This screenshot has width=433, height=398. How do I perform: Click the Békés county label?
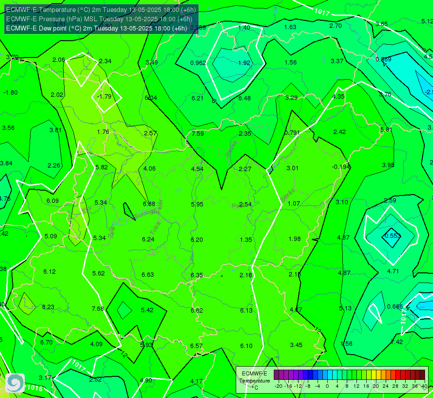point(287,195)
